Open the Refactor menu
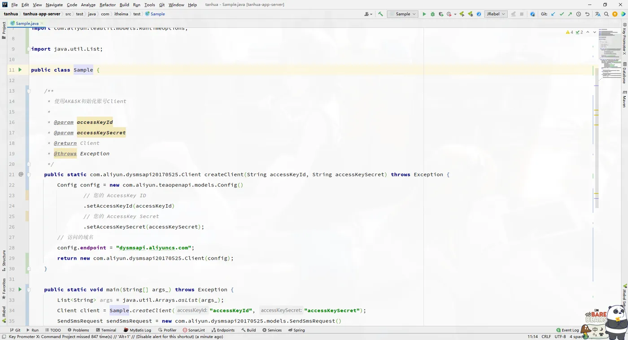Screen dimensions: 628x340 (x=108, y=4)
